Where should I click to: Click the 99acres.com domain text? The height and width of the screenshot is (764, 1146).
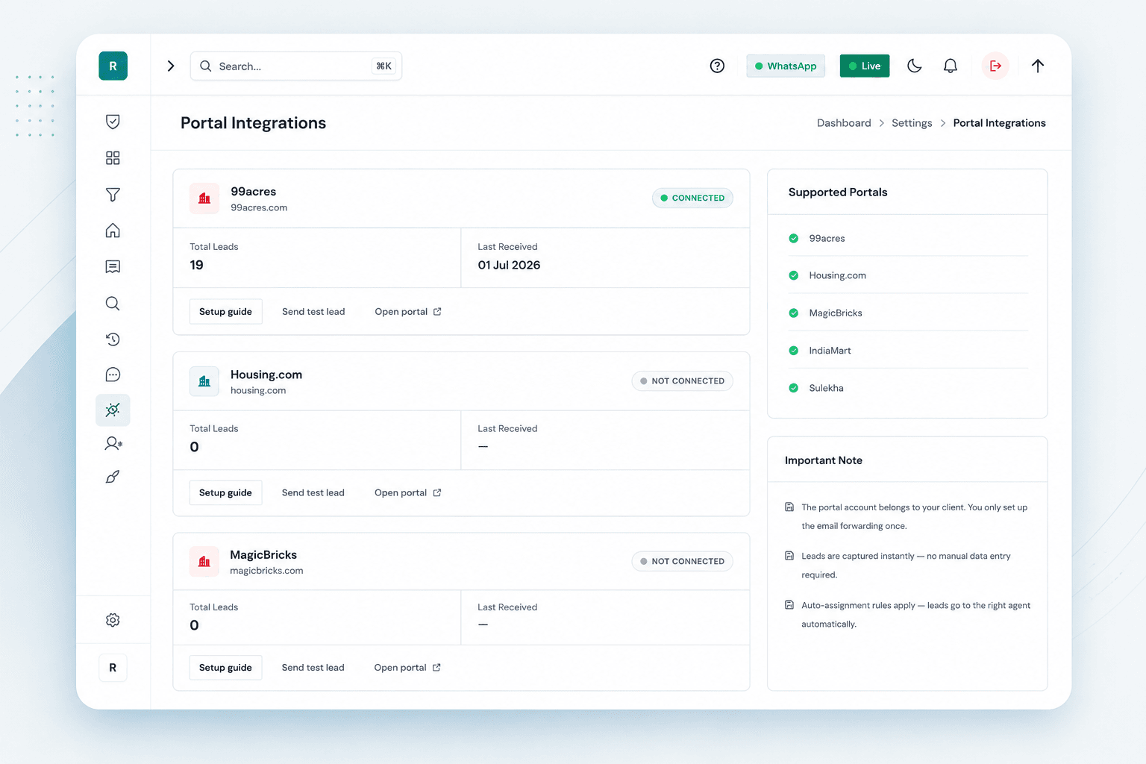[259, 208]
